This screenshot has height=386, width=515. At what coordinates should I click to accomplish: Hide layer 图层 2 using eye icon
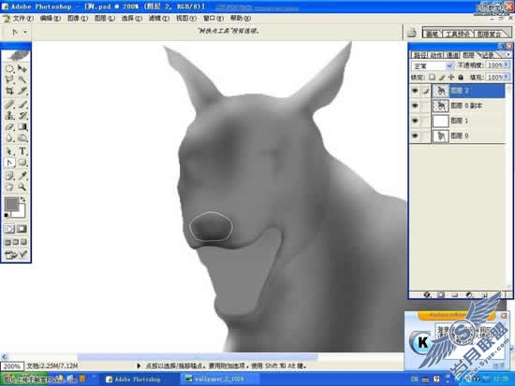pyautogui.click(x=415, y=91)
